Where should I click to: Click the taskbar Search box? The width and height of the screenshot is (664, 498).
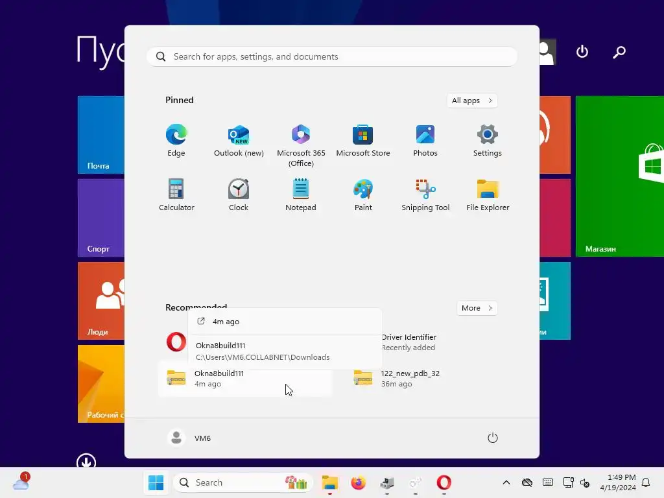[x=243, y=482]
